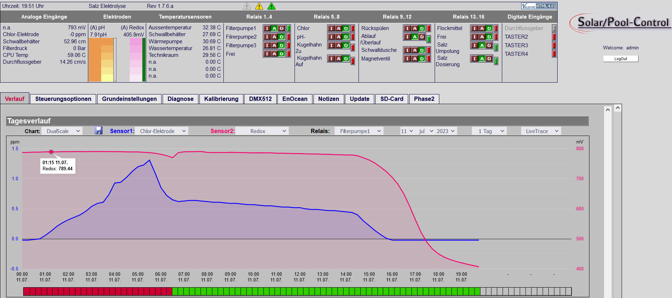The height and width of the screenshot is (298, 672).
Task: Click the green status triangle icon
Action: point(272,6)
